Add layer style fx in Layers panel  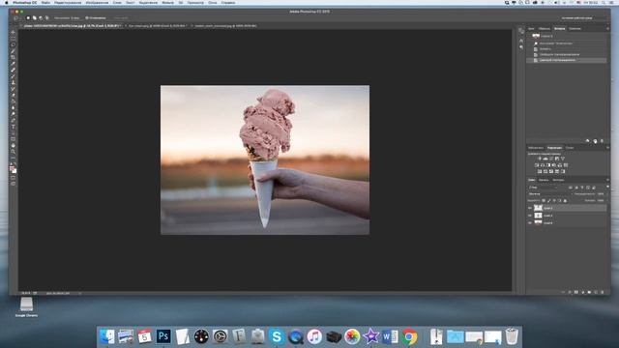(570, 292)
